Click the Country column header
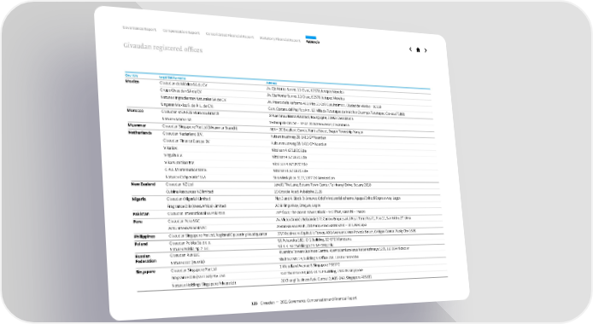This screenshot has height=324, width=593. [132, 75]
